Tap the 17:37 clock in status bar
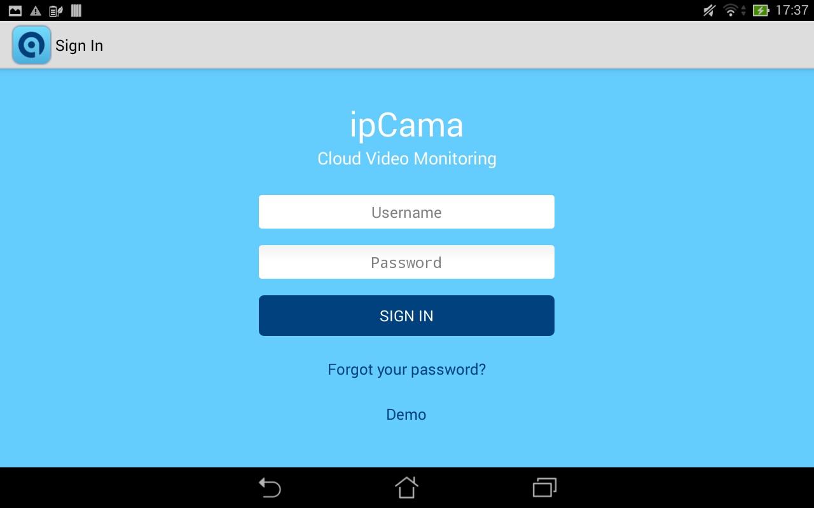This screenshot has height=508, width=814. (792, 10)
